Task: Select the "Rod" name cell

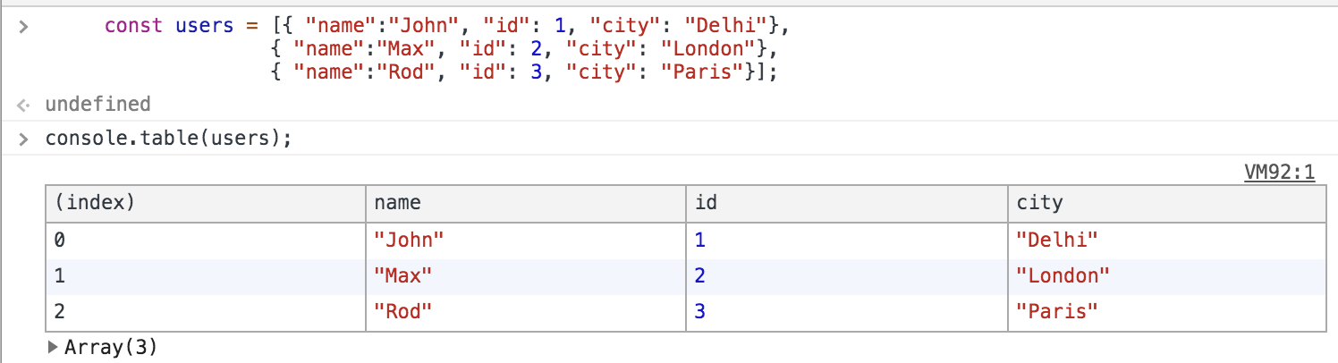Action: pyautogui.click(x=526, y=312)
